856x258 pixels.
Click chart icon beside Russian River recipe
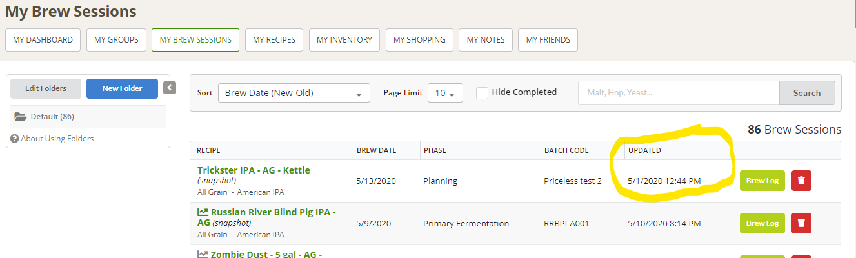tap(203, 212)
